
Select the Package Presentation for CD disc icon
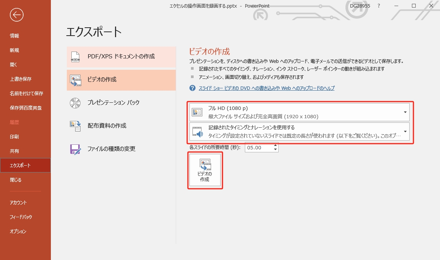coord(75,103)
